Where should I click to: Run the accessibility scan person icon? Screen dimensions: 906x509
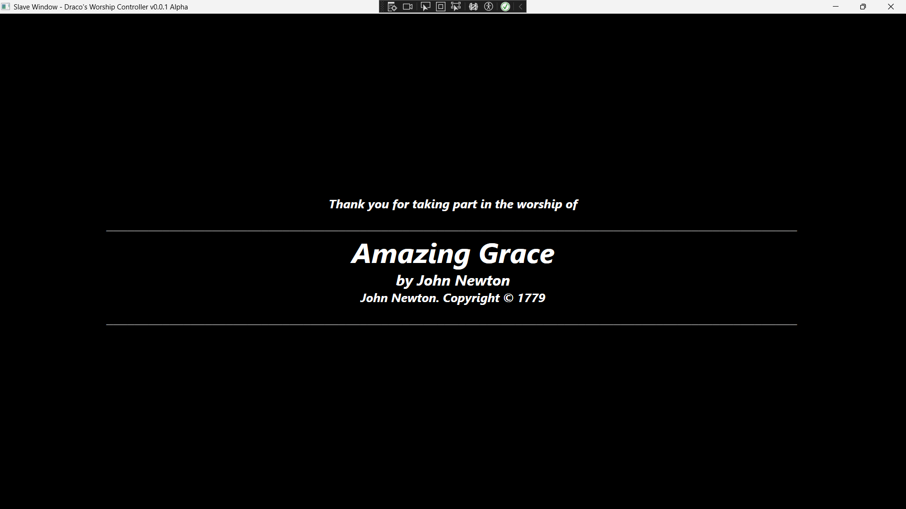(489, 7)
